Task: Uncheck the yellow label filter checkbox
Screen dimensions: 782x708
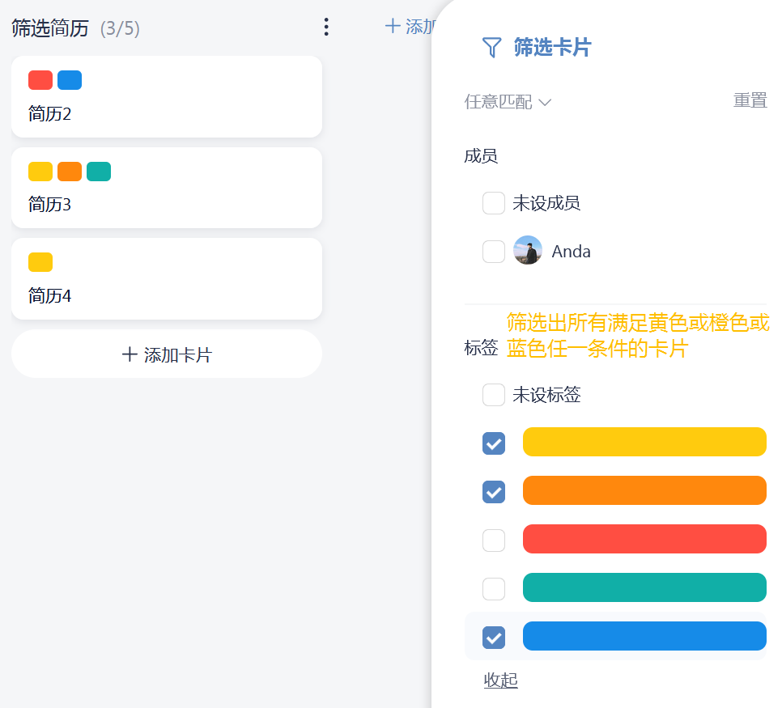Action: coord(494,443)
